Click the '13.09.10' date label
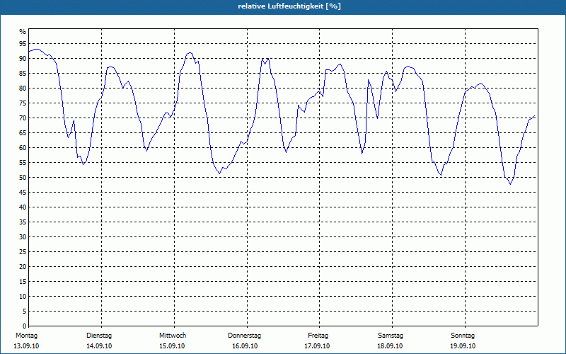The width and height of the screenshot is (566, 354). 26,346
